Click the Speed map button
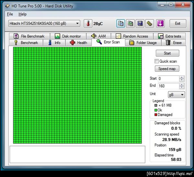The image size is (194, 177). point(167,69)
